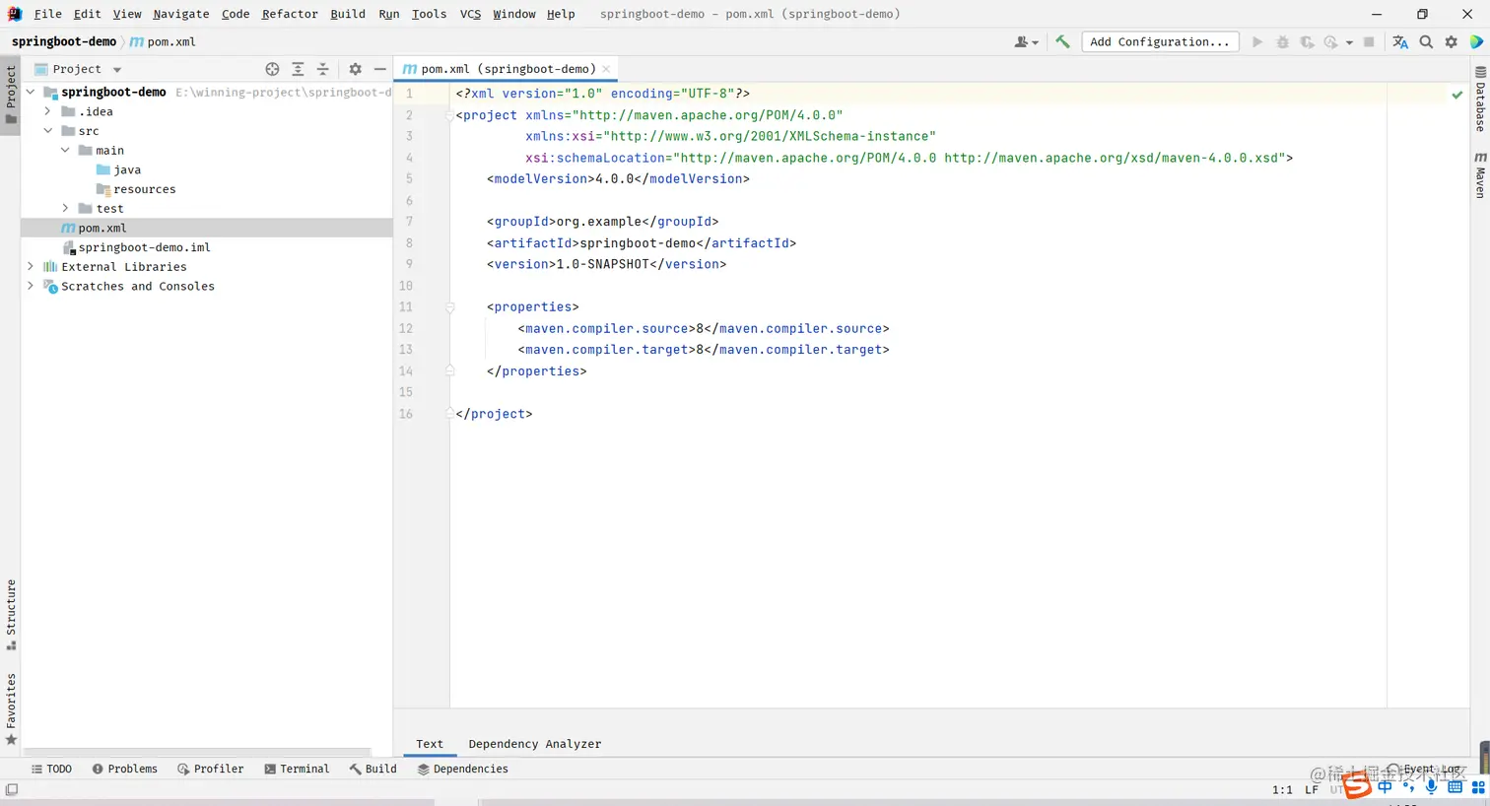Viewport: 1490px width, 806px height.
Task: Click the Stop square icon
Action: tap(1369, 42)
